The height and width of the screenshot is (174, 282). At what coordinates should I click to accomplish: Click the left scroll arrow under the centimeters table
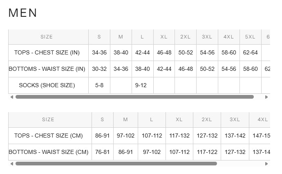coord(11,164)
